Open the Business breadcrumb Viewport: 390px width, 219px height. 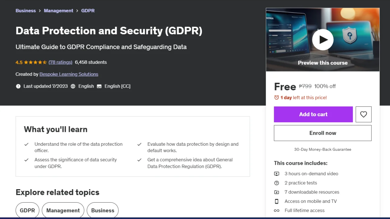[26, 11]
